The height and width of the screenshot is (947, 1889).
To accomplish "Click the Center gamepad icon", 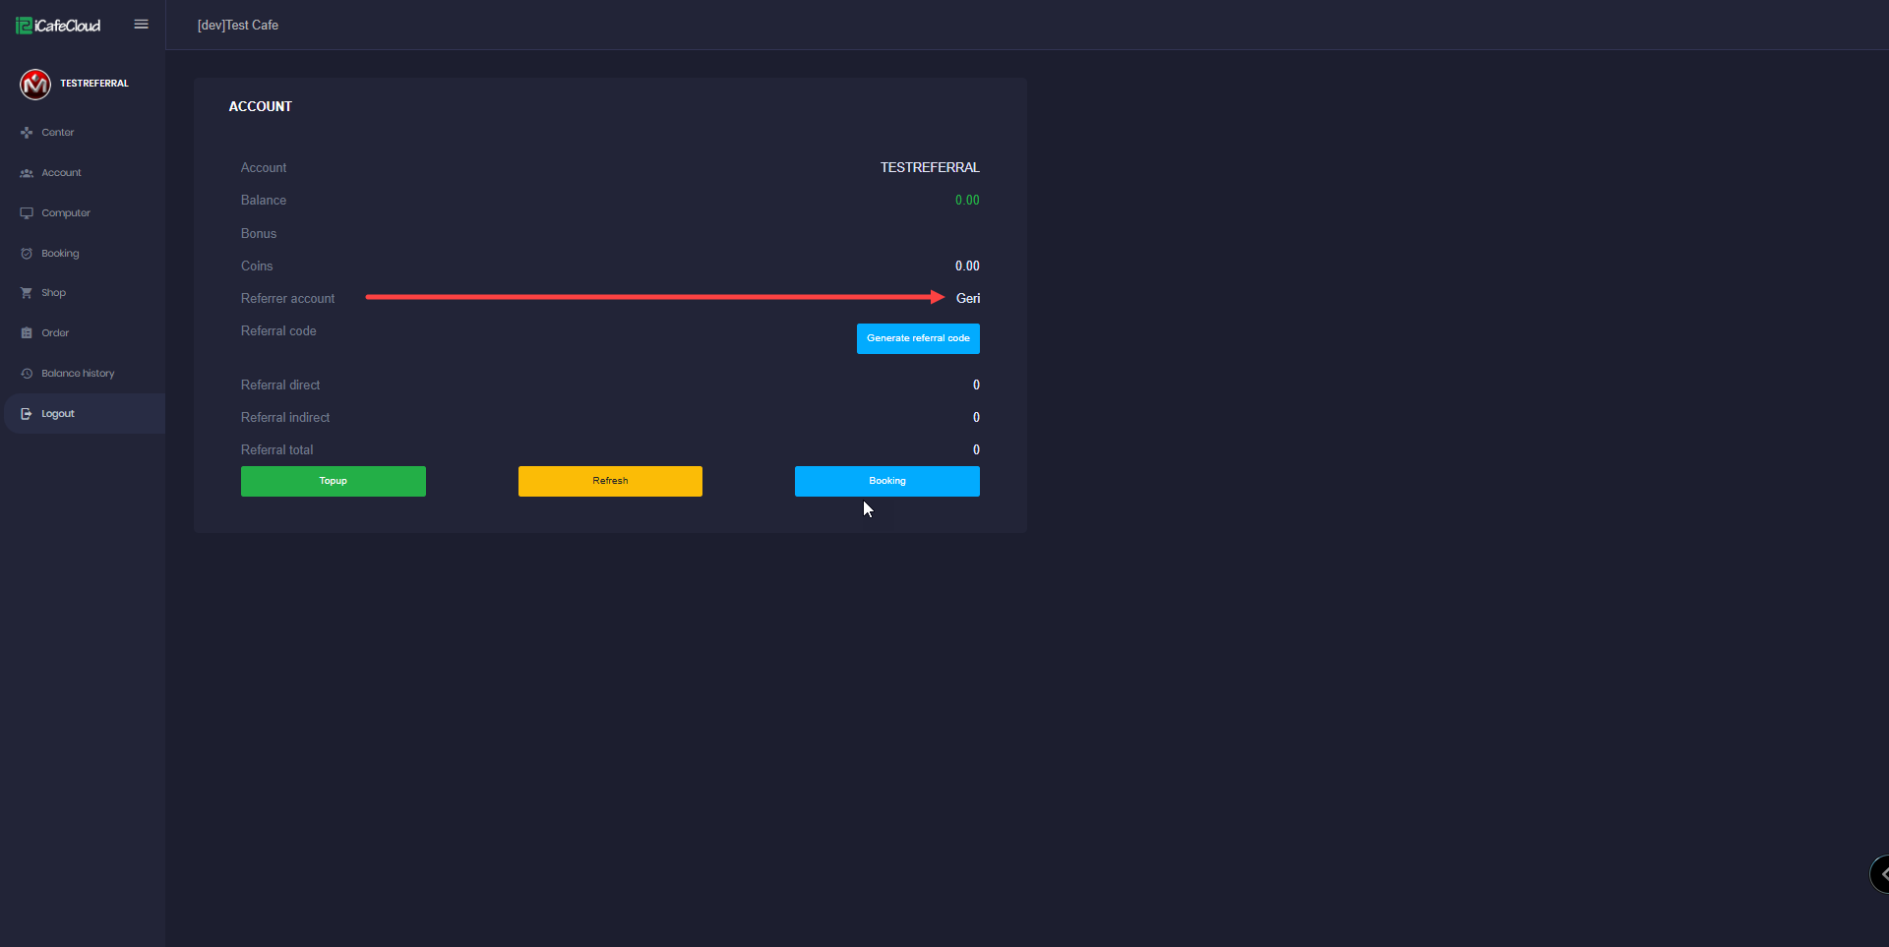I will click(x=27, y=133).
